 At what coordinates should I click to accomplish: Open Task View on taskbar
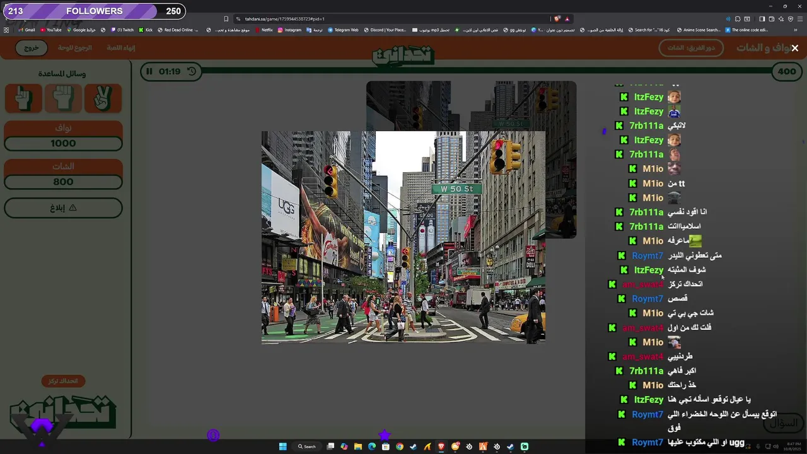[330, 446]
